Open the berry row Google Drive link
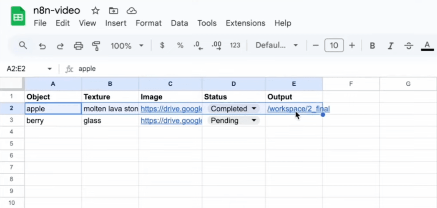Screen dimensions: 437x208 171,121
